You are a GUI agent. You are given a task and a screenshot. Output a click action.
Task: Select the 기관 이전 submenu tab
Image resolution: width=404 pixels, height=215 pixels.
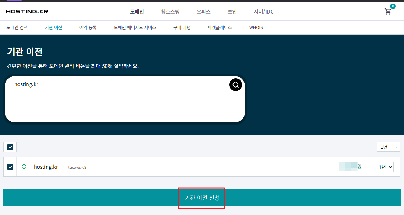coord(53,27)
